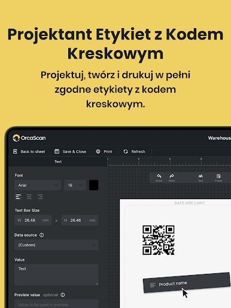Click the Back to sheet icon
The height and width of the screenshot is (308, 231).
click(15, 151)
